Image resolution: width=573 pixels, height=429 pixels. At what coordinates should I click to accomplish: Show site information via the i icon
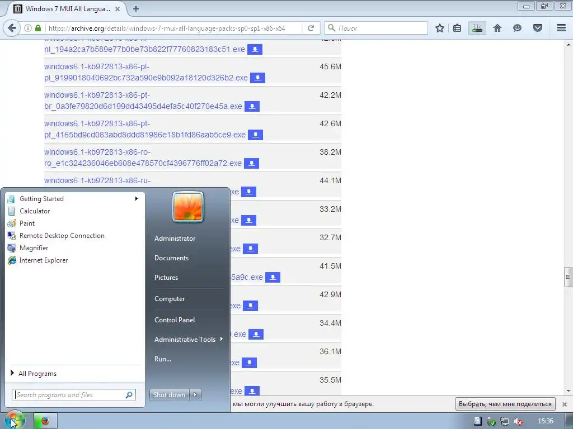[28, 28]
